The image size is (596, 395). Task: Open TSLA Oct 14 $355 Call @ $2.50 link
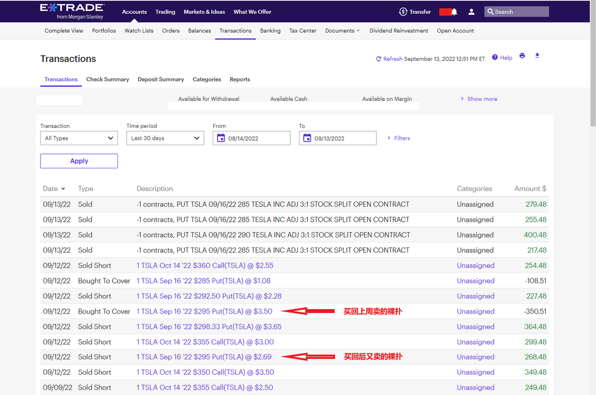click(x=205, y=388)
